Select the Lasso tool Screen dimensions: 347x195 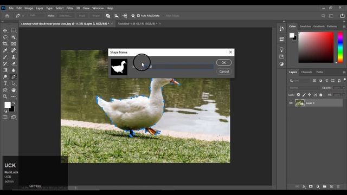[5, 37]
